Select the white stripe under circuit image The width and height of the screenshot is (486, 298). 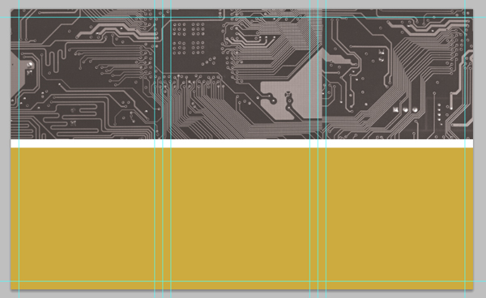point(241,143)
